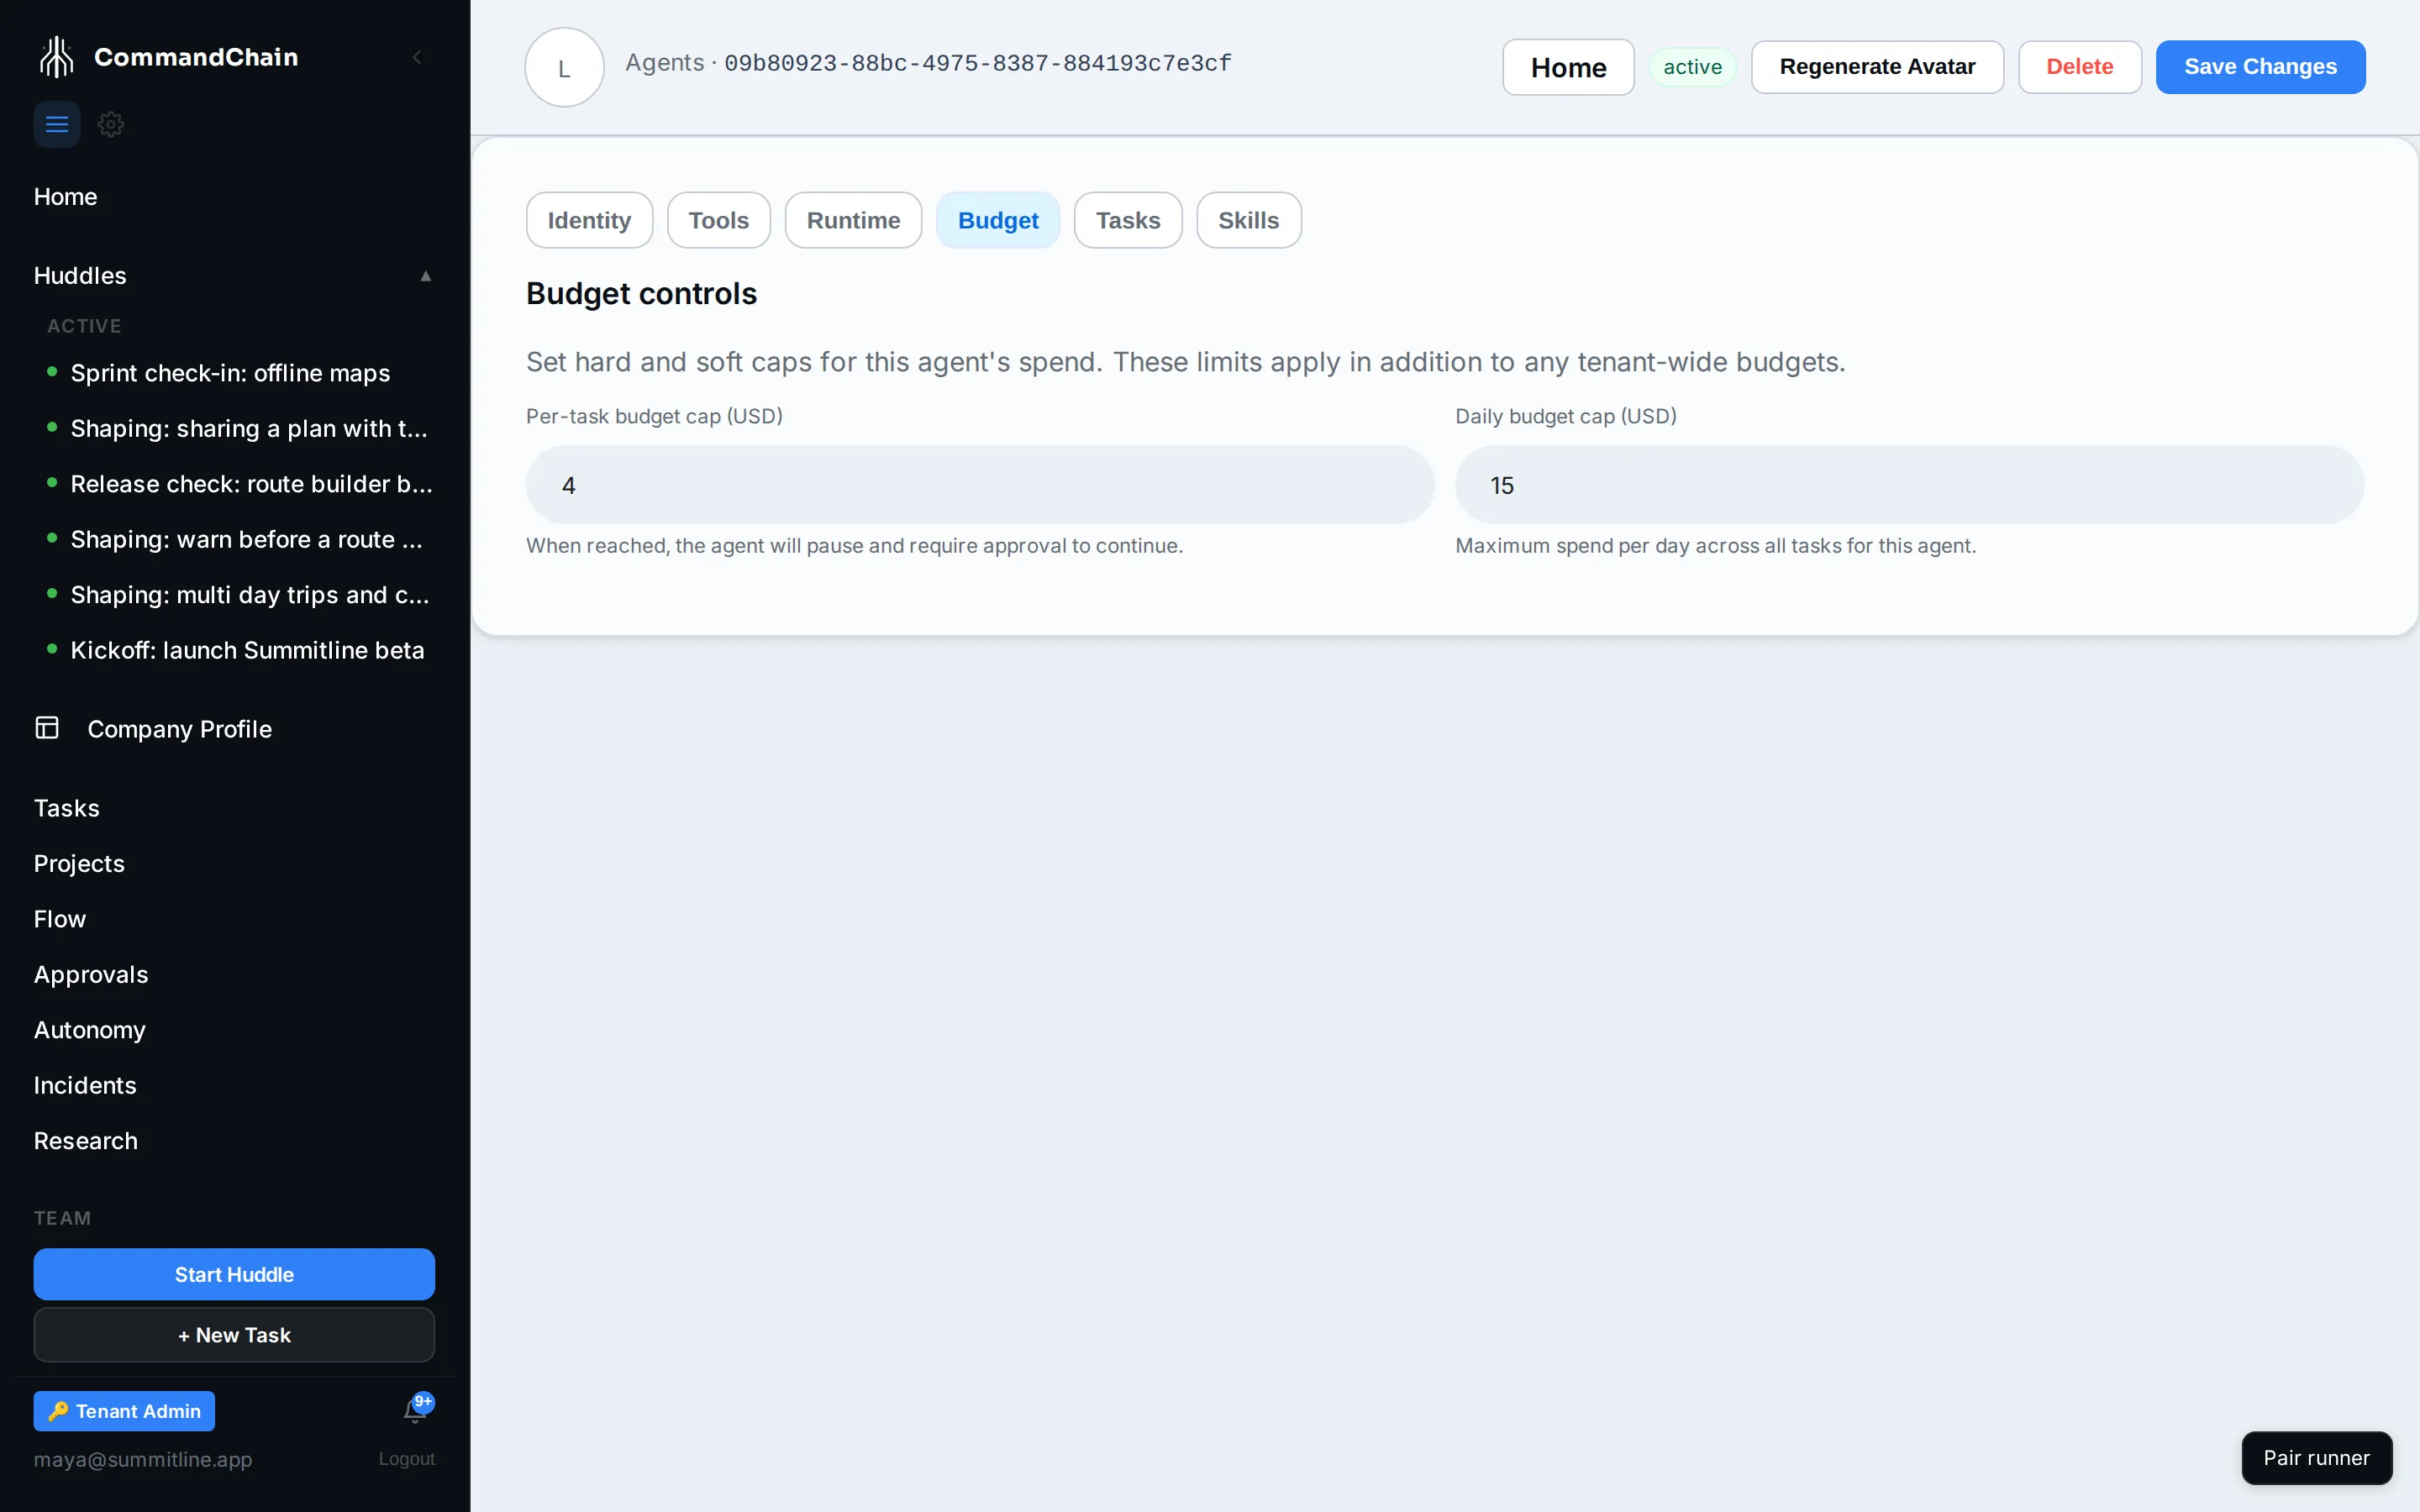Image resolution: width=2420 pixels, height=1512 pixels.
Task: Click the agent avatar circle L
Action: [x=564, y=67]
